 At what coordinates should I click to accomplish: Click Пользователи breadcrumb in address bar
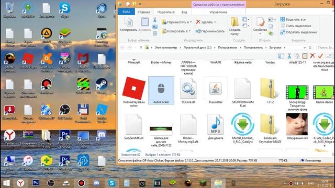(227, 48)
